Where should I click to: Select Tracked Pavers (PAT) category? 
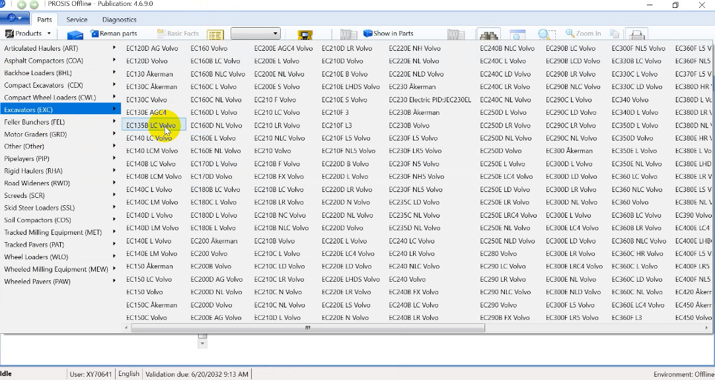(x=60, y=245)
